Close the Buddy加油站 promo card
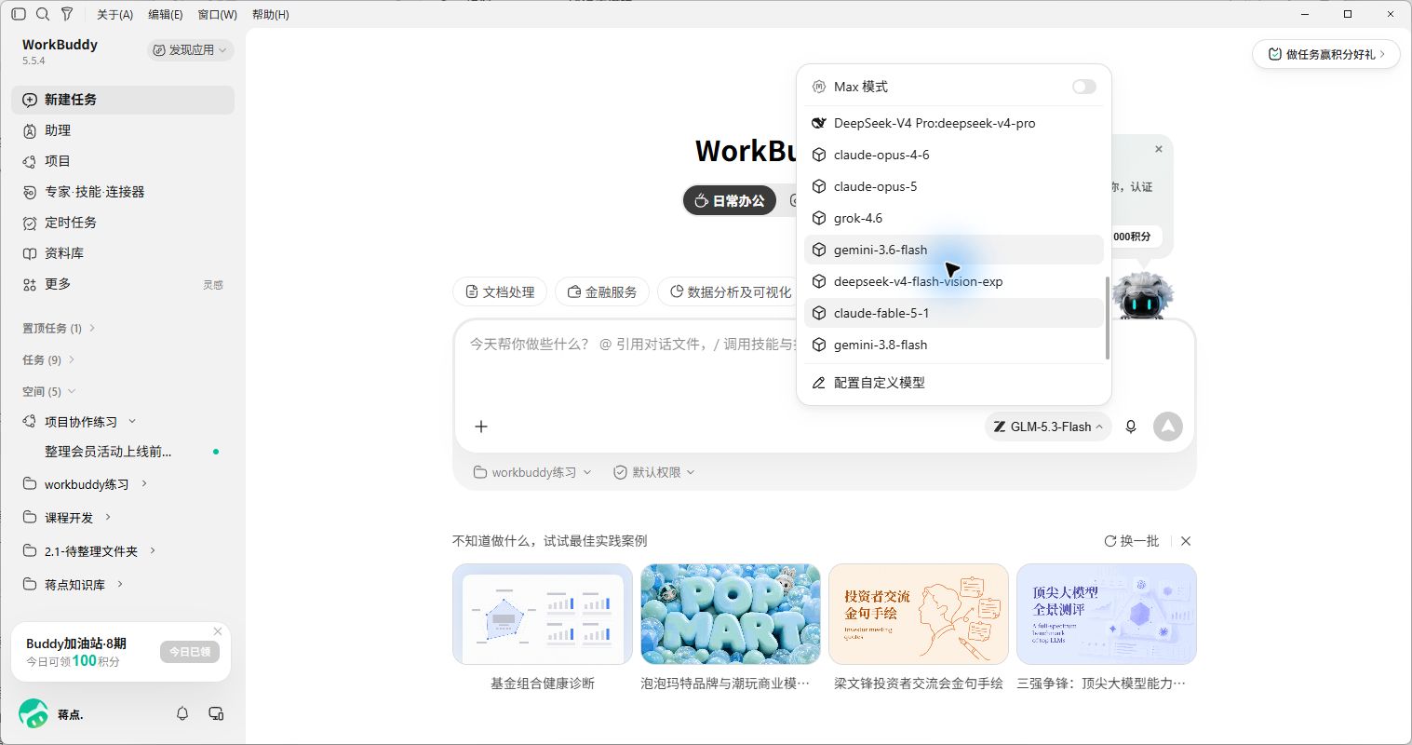Viewport: 1412px width, 745px height. pyautogui.click(x=218, y=631)
